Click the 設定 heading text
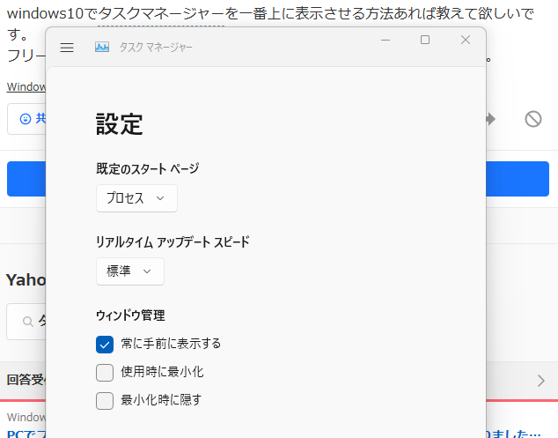This screenshot has width=558, height=438. pos(119,124)
